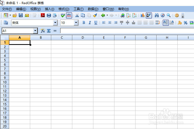Align cell text left

coord(104,23)
